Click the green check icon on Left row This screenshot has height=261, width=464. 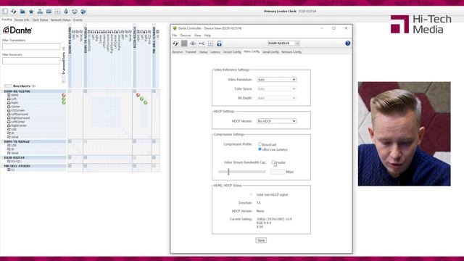pos(64,99)
